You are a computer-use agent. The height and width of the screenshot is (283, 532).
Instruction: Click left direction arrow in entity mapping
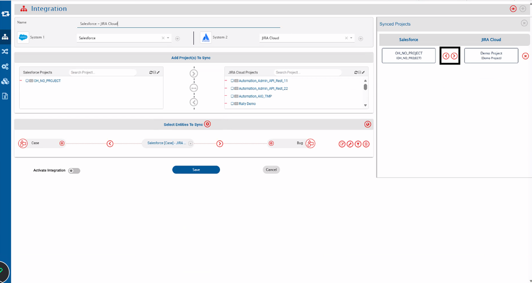[110, 144]
